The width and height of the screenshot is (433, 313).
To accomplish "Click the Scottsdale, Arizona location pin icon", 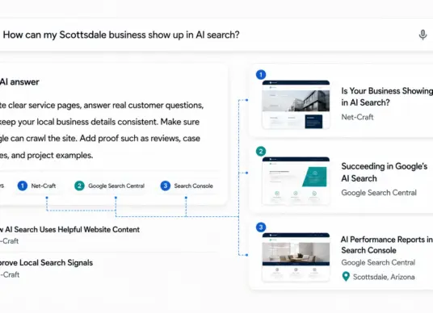I will [346, 277].
